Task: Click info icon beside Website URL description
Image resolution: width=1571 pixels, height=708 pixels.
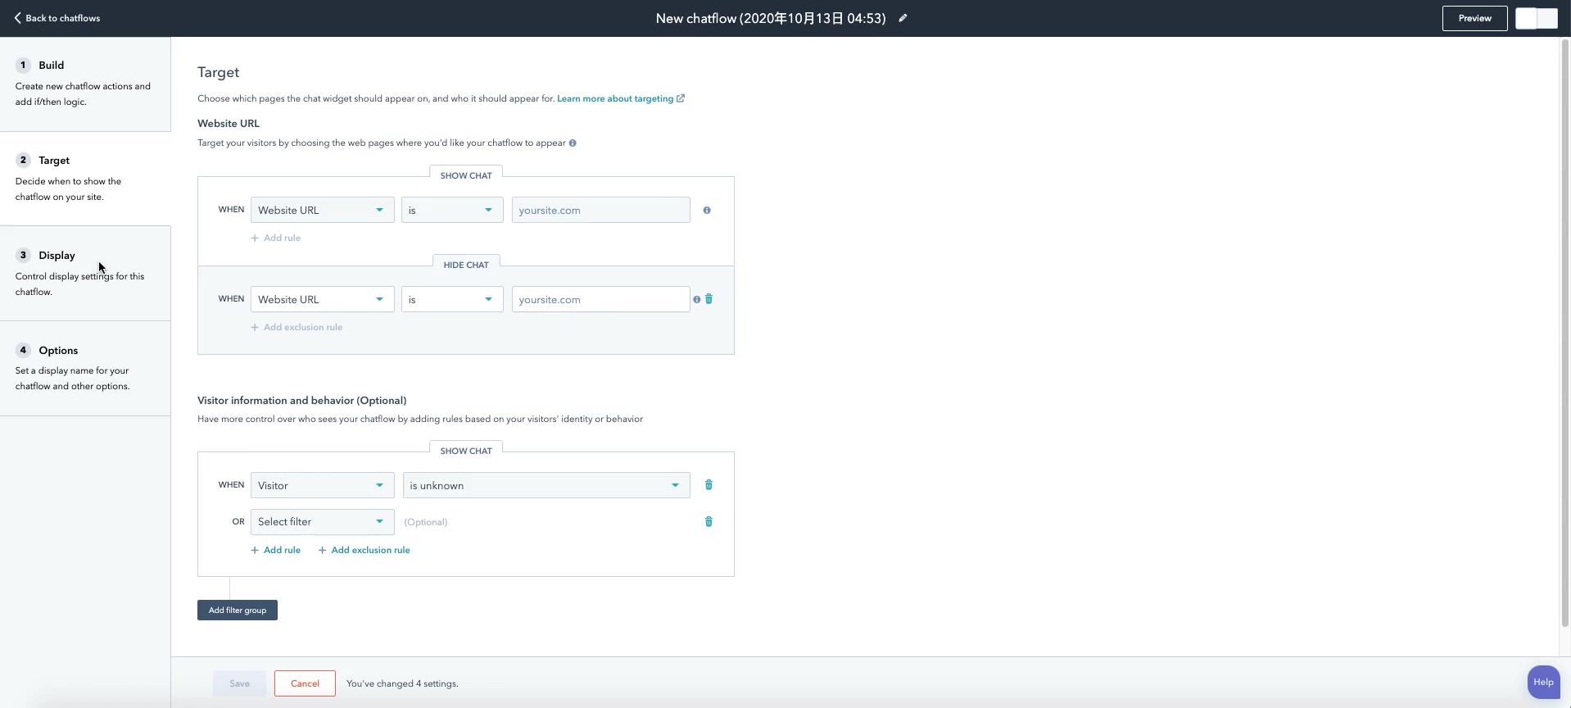Action: (x=573, y=143)
